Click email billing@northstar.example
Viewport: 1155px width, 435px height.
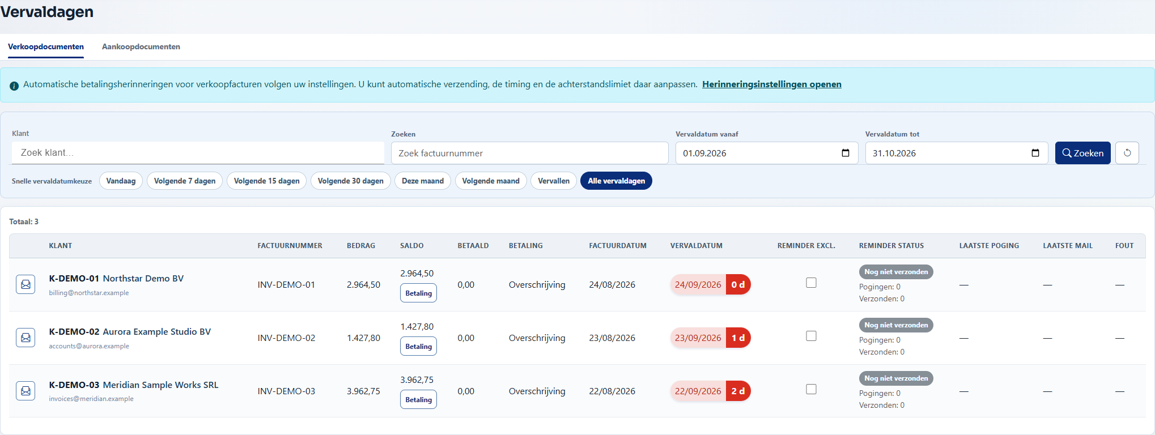(89, 293)
